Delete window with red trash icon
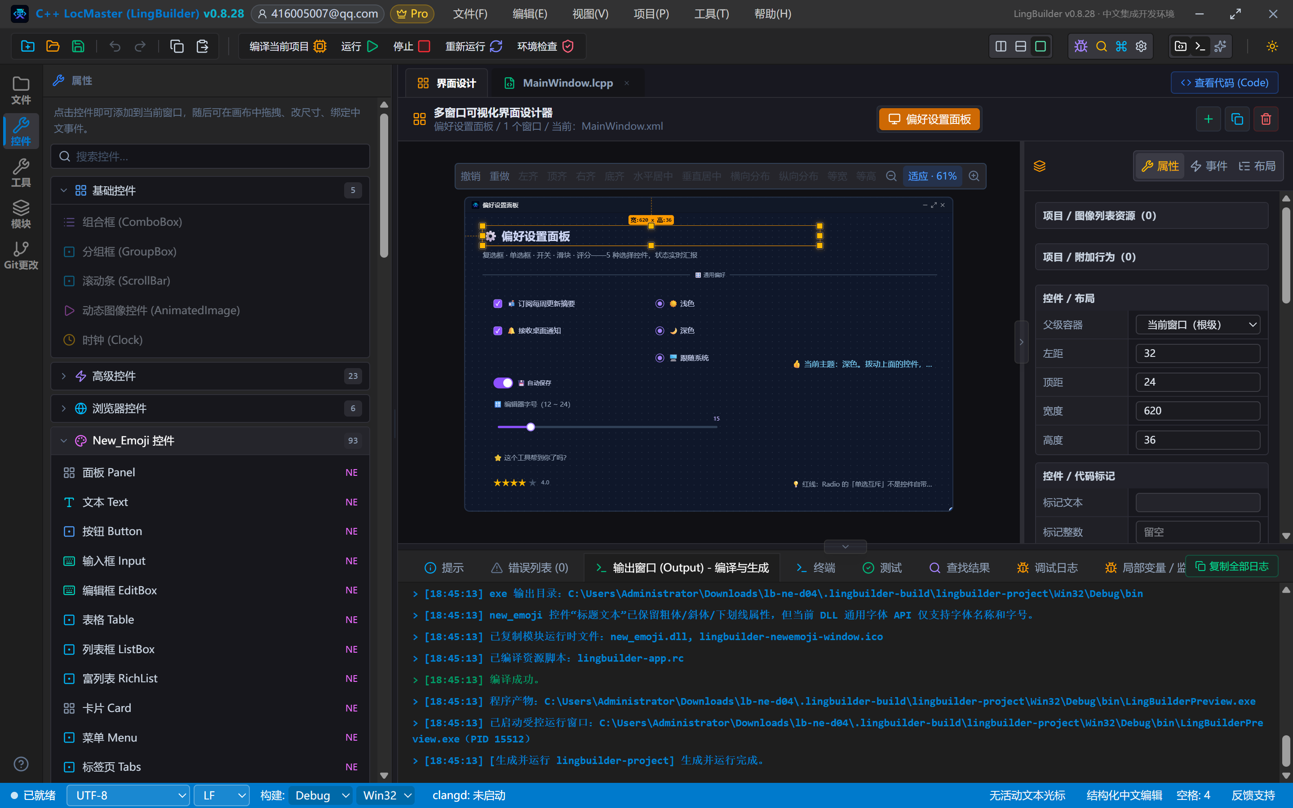 point(1266,119)
